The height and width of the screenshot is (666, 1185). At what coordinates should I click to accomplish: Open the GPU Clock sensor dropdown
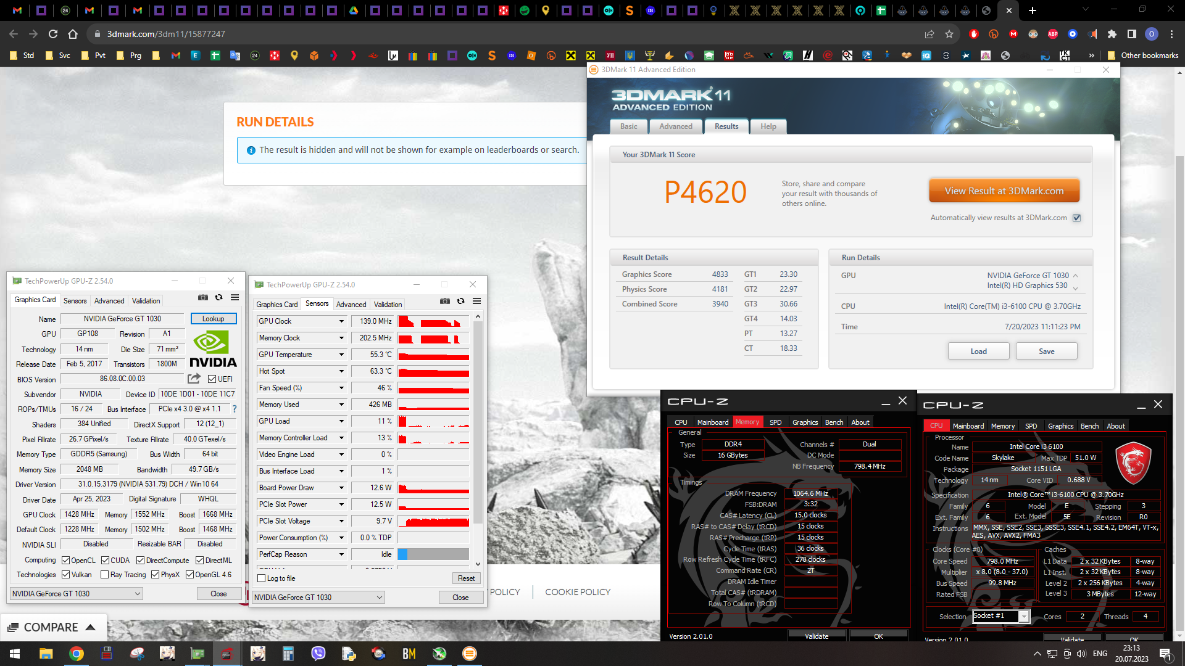coord(341,321)
